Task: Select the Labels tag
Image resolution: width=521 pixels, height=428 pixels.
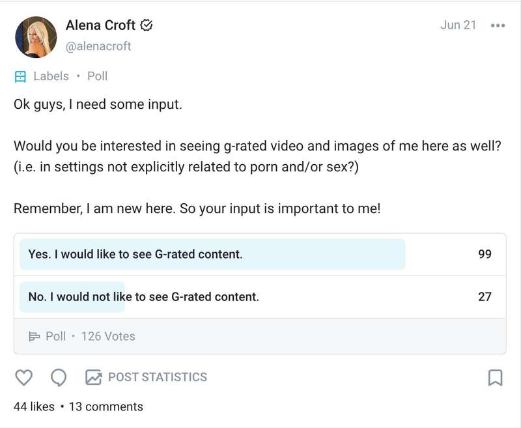Action: tap(51, 76)
